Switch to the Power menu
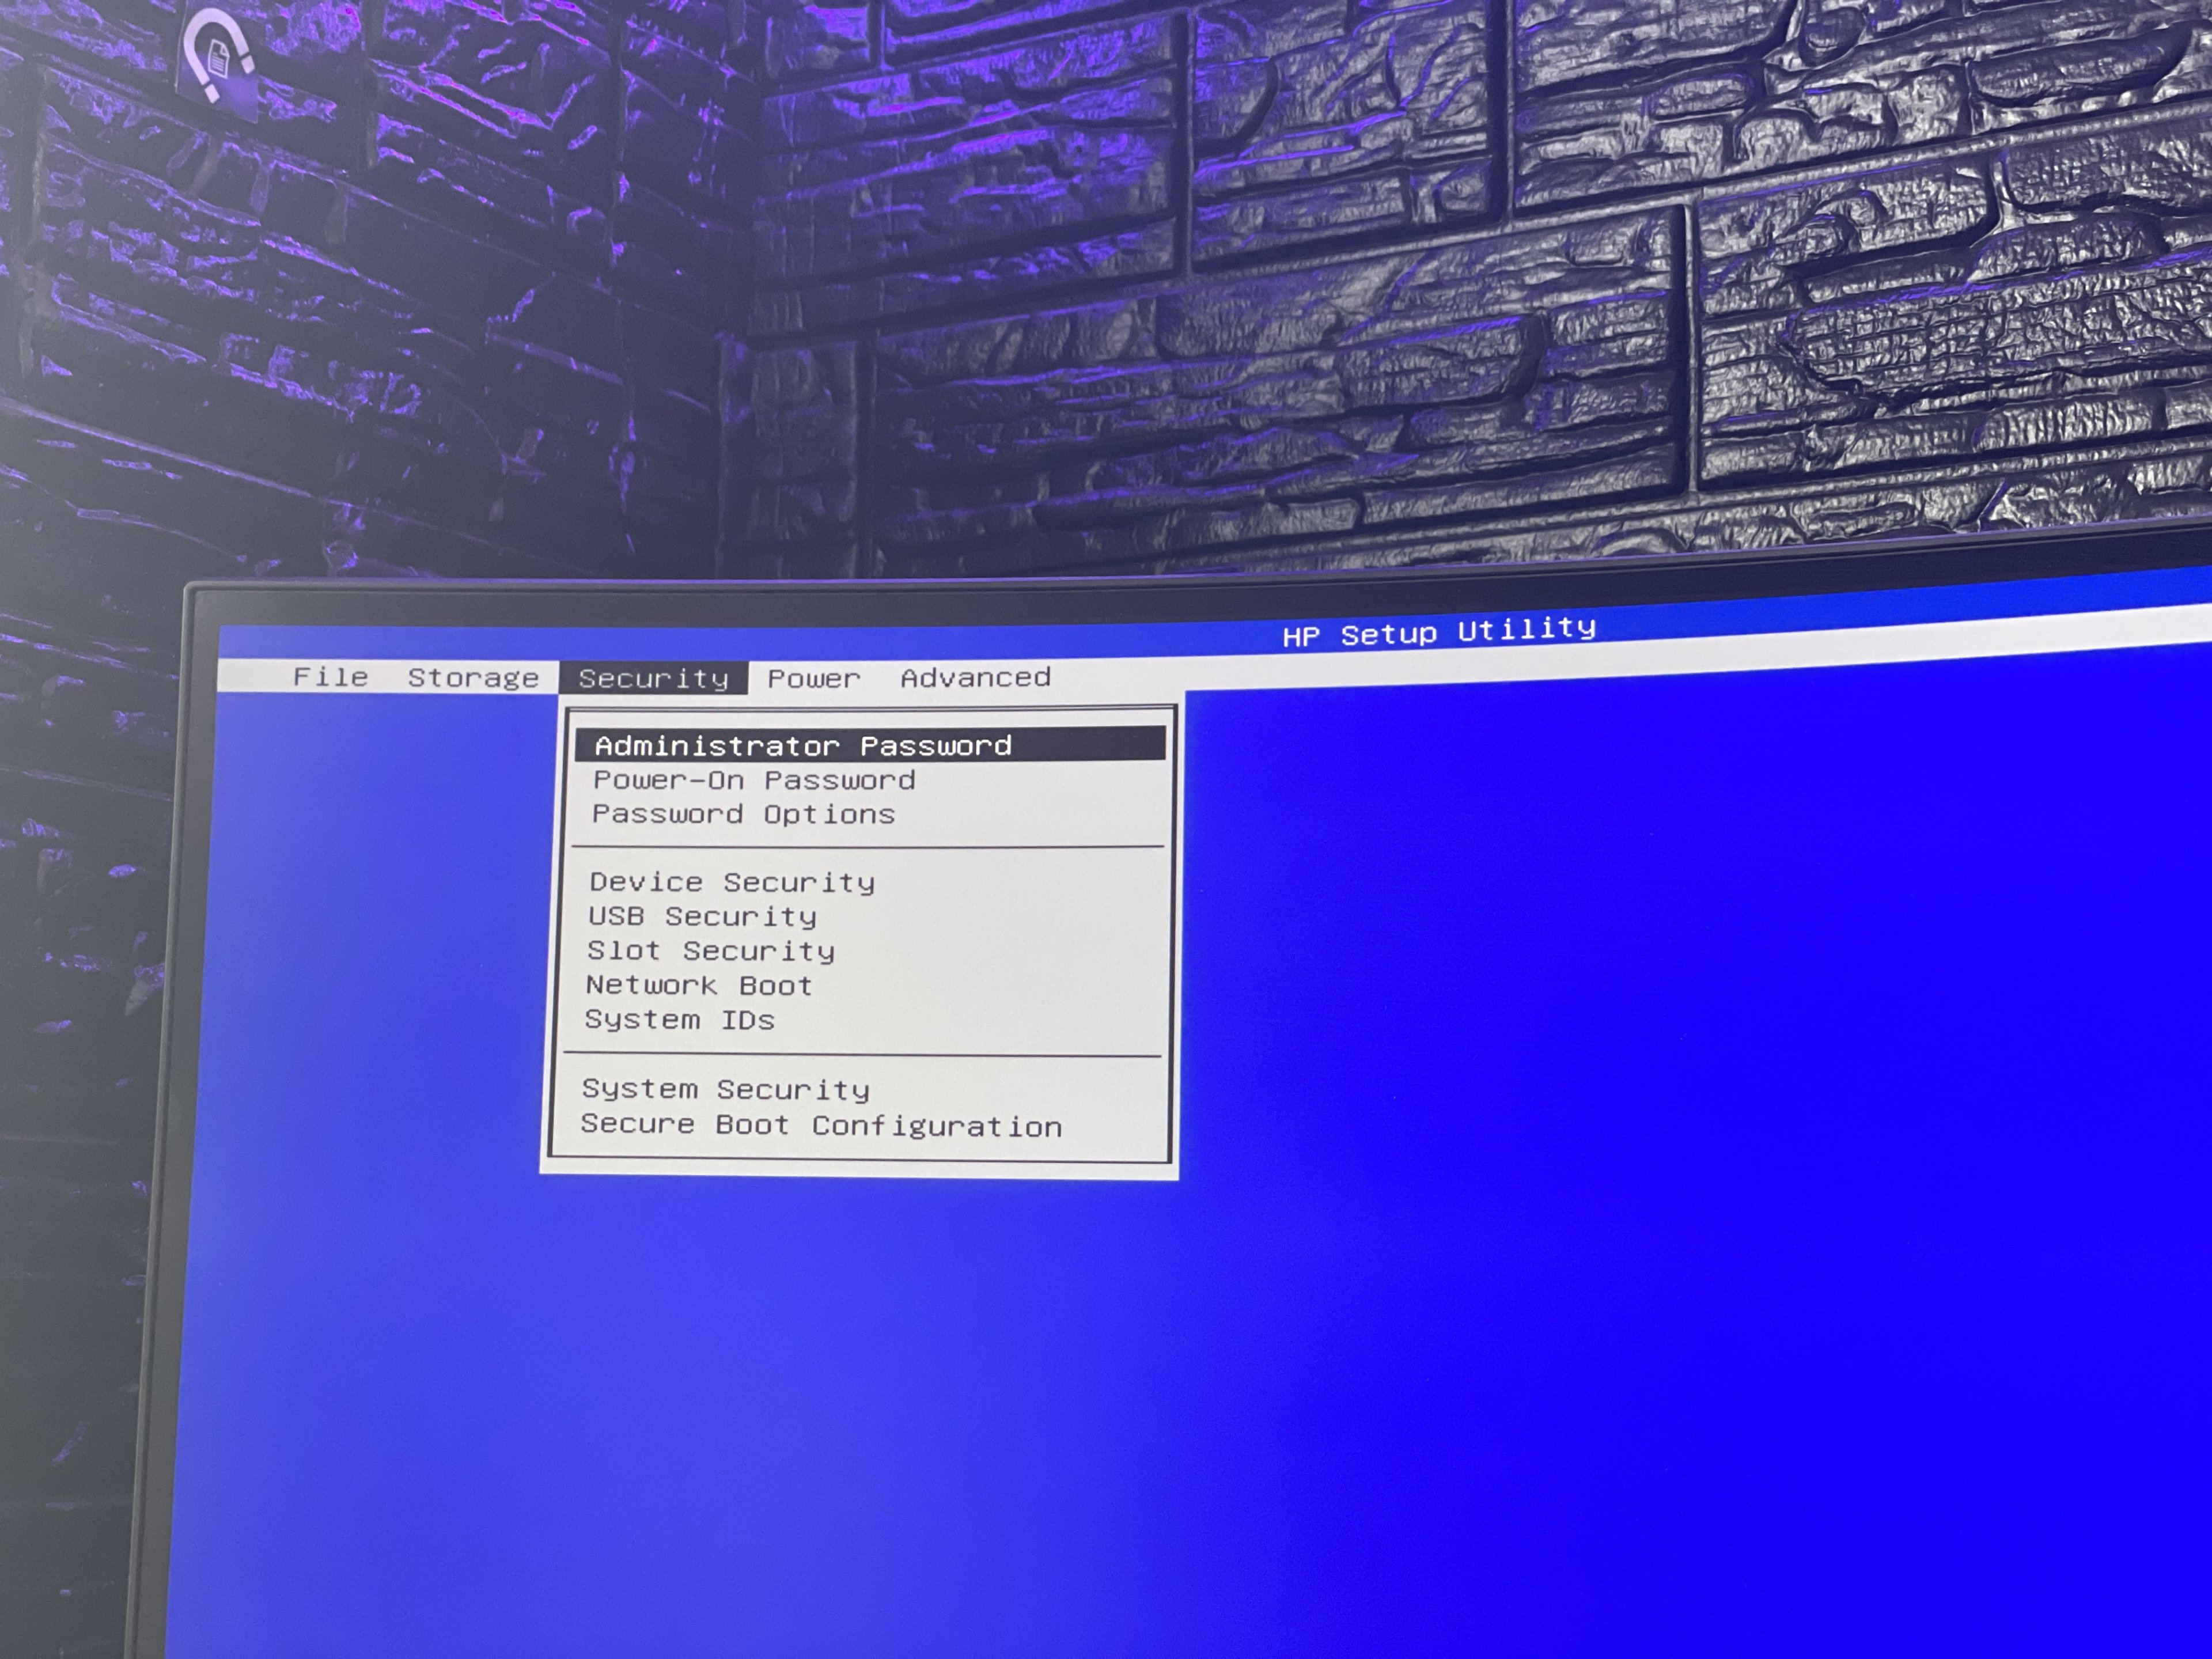 click(x=813, y=678)
